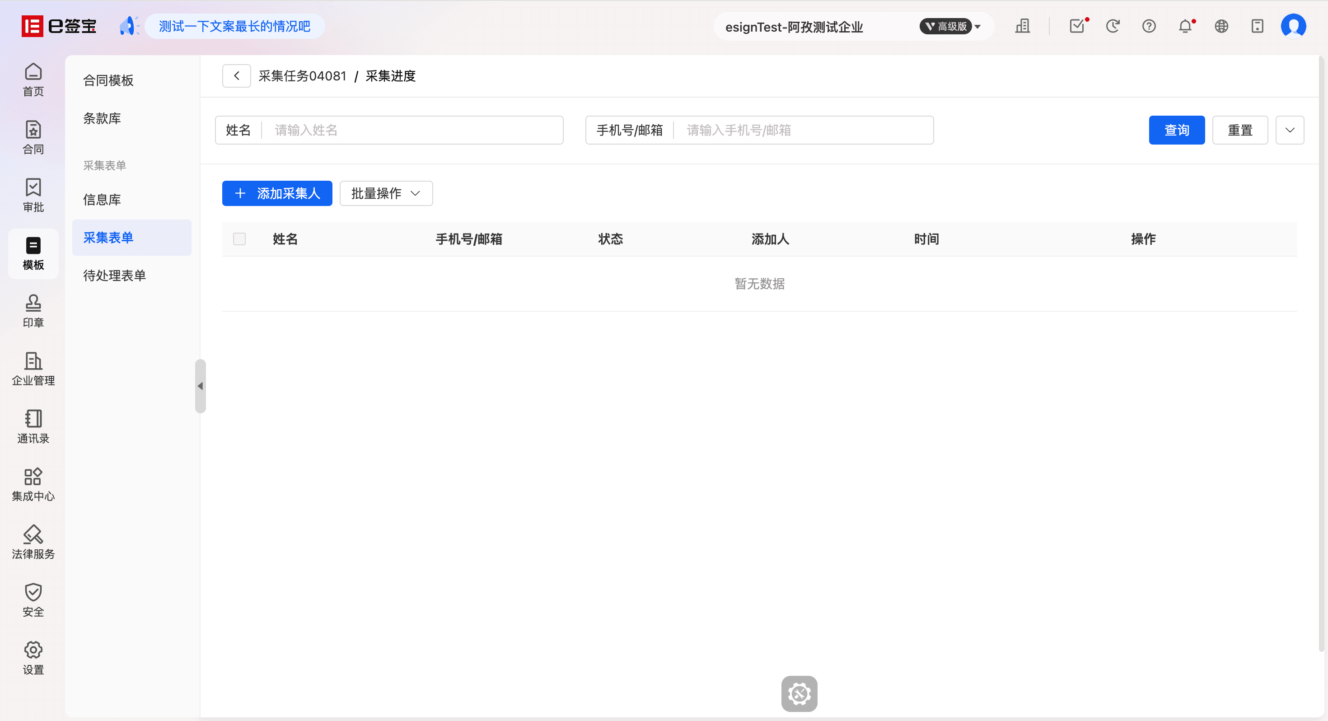
Task: Open the user avatar menu
Action: click(x=1294, y=26)
